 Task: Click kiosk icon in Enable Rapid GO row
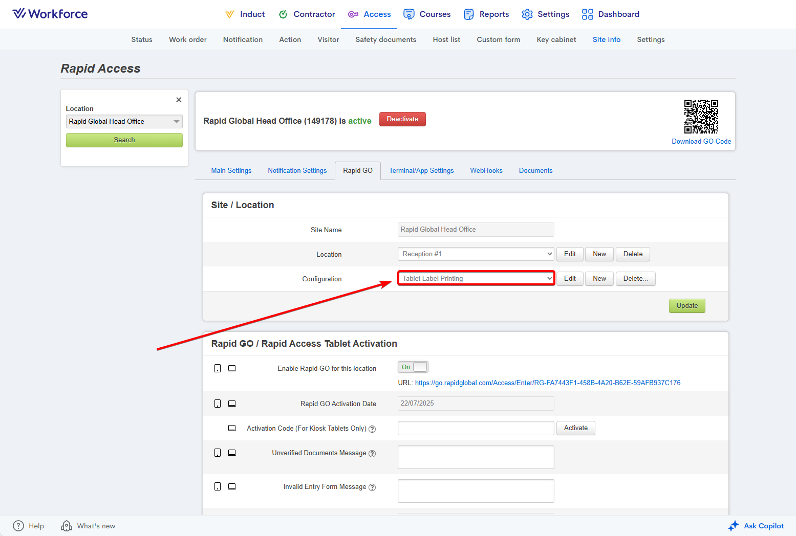(232, 368)
